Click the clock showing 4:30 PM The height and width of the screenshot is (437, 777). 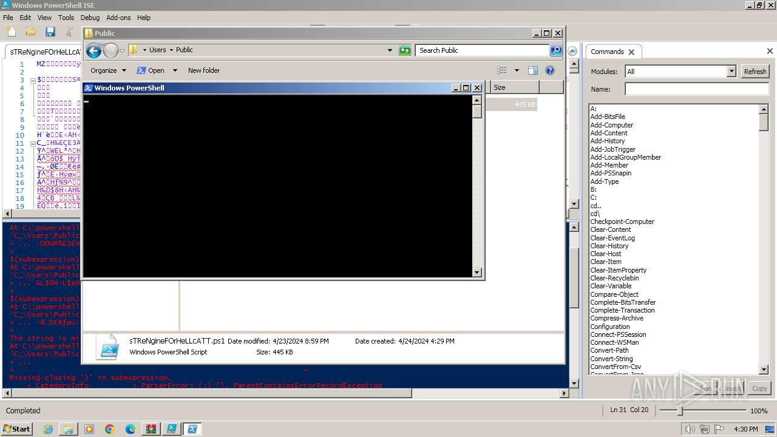pos(745,429)
